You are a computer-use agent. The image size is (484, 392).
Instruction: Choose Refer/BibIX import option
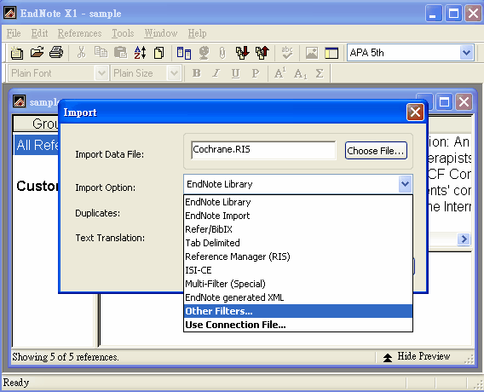298,229
